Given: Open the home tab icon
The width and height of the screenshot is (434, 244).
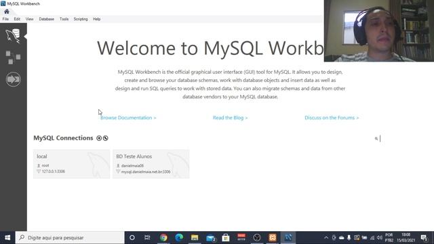Looking at the screenshot, I should point(7,12).
